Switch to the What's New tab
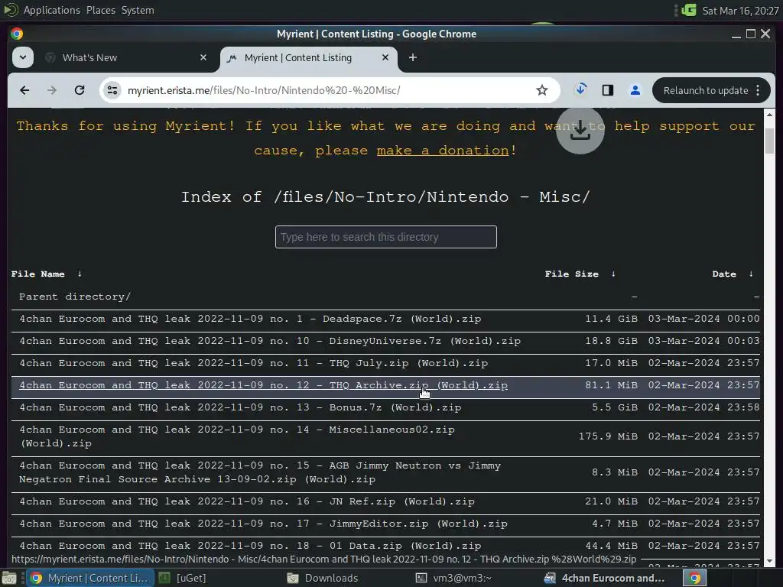 point(125,57)
